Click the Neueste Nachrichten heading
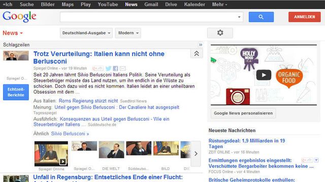This screenshot has height=182, width=325. pyautogui.click(x=232, y=130)
